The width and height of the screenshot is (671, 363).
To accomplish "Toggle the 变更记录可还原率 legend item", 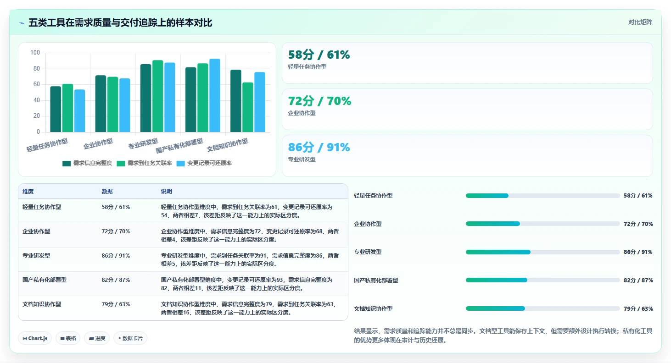I will click(x=204, y=163).
